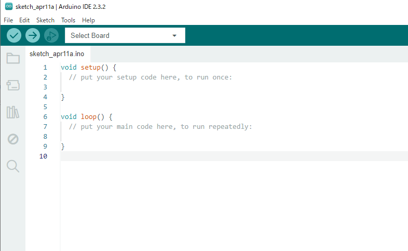
Task: Open the Sketchbook folder icon in the sidebar
Action: (13, 58)
